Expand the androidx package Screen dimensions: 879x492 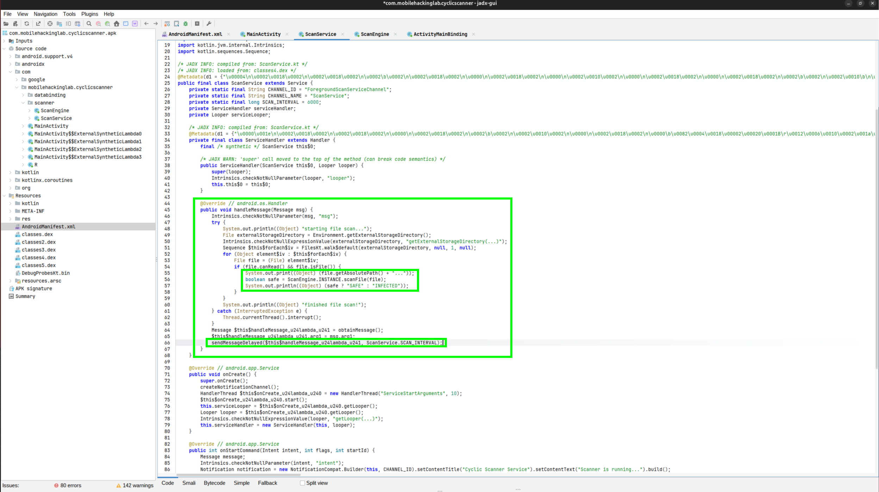(11, 64)
